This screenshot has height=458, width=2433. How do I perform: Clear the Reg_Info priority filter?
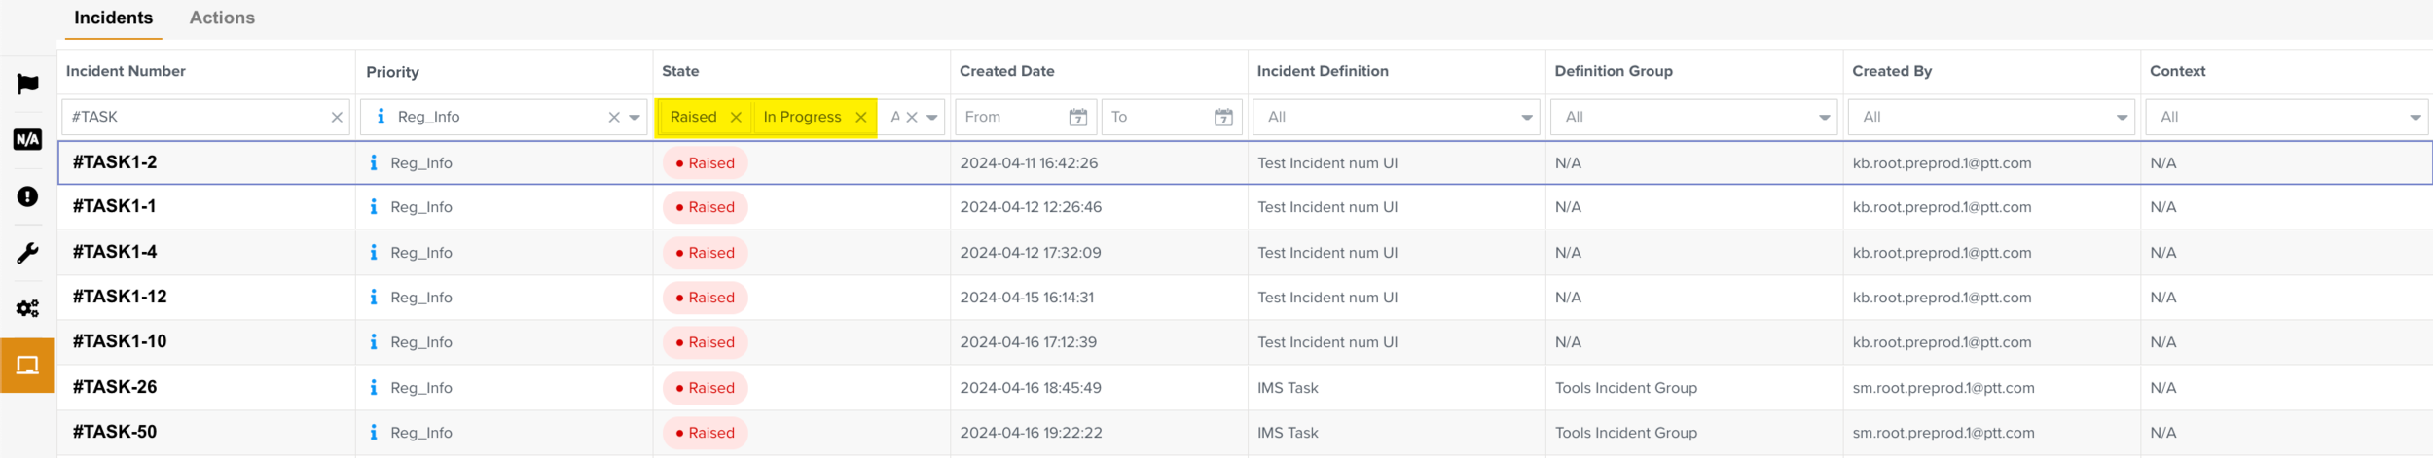(614, 117)
